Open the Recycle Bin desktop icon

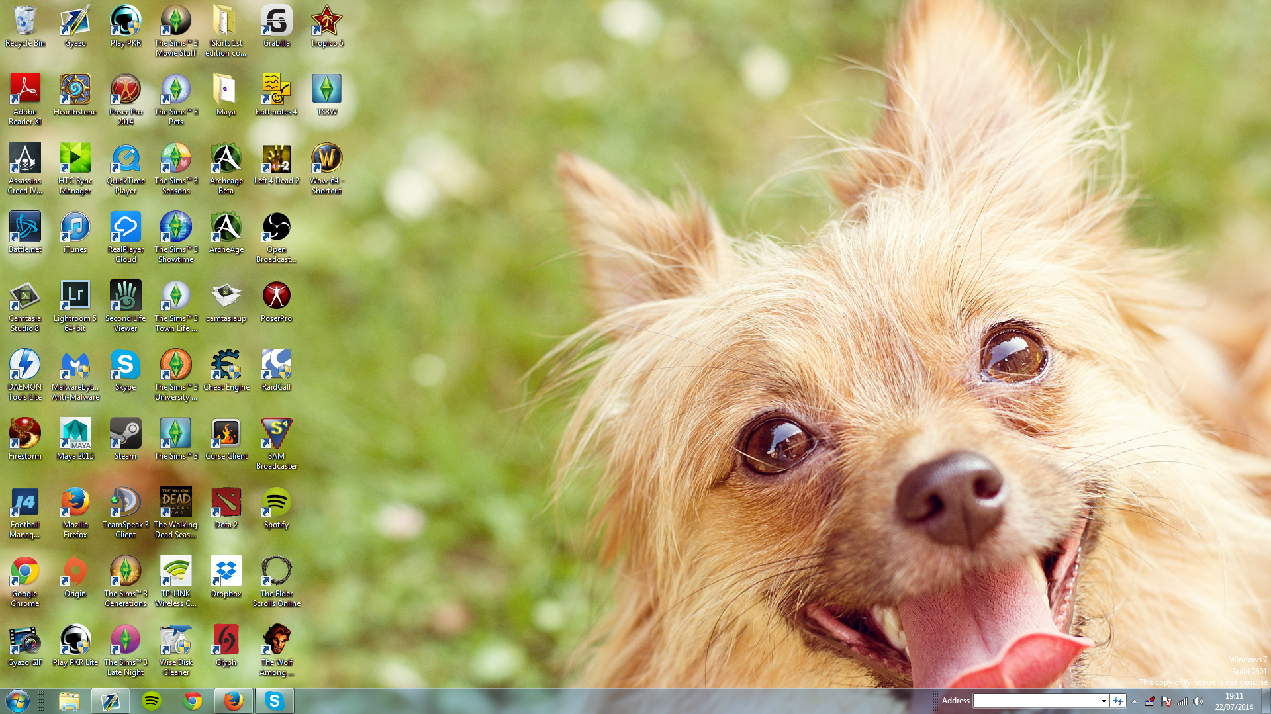click(x=25, y=26)
